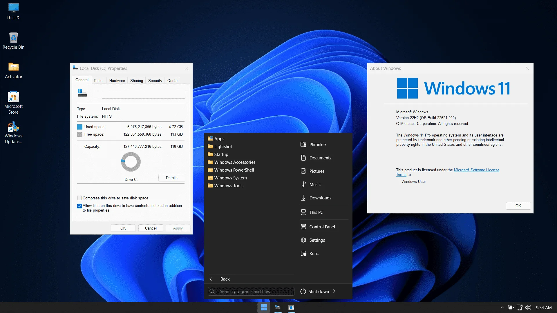Click the battery power tray icon

511,307
